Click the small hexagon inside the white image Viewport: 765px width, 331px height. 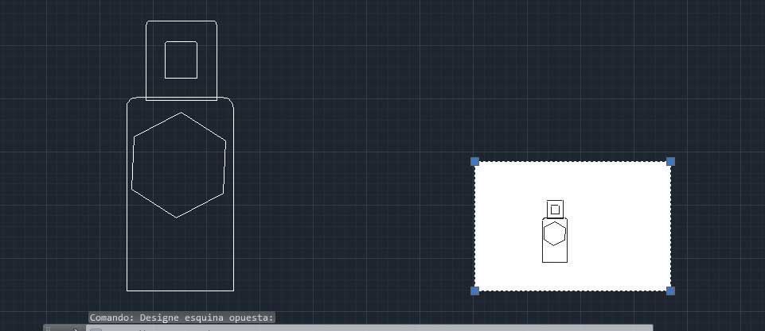click(x=554, y=233)
